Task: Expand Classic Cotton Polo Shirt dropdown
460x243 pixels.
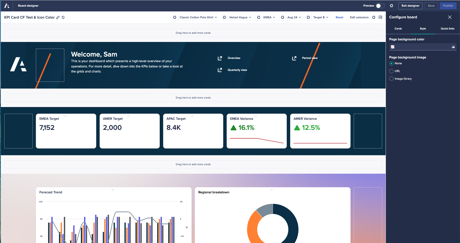Action: (x=199, y=17)
